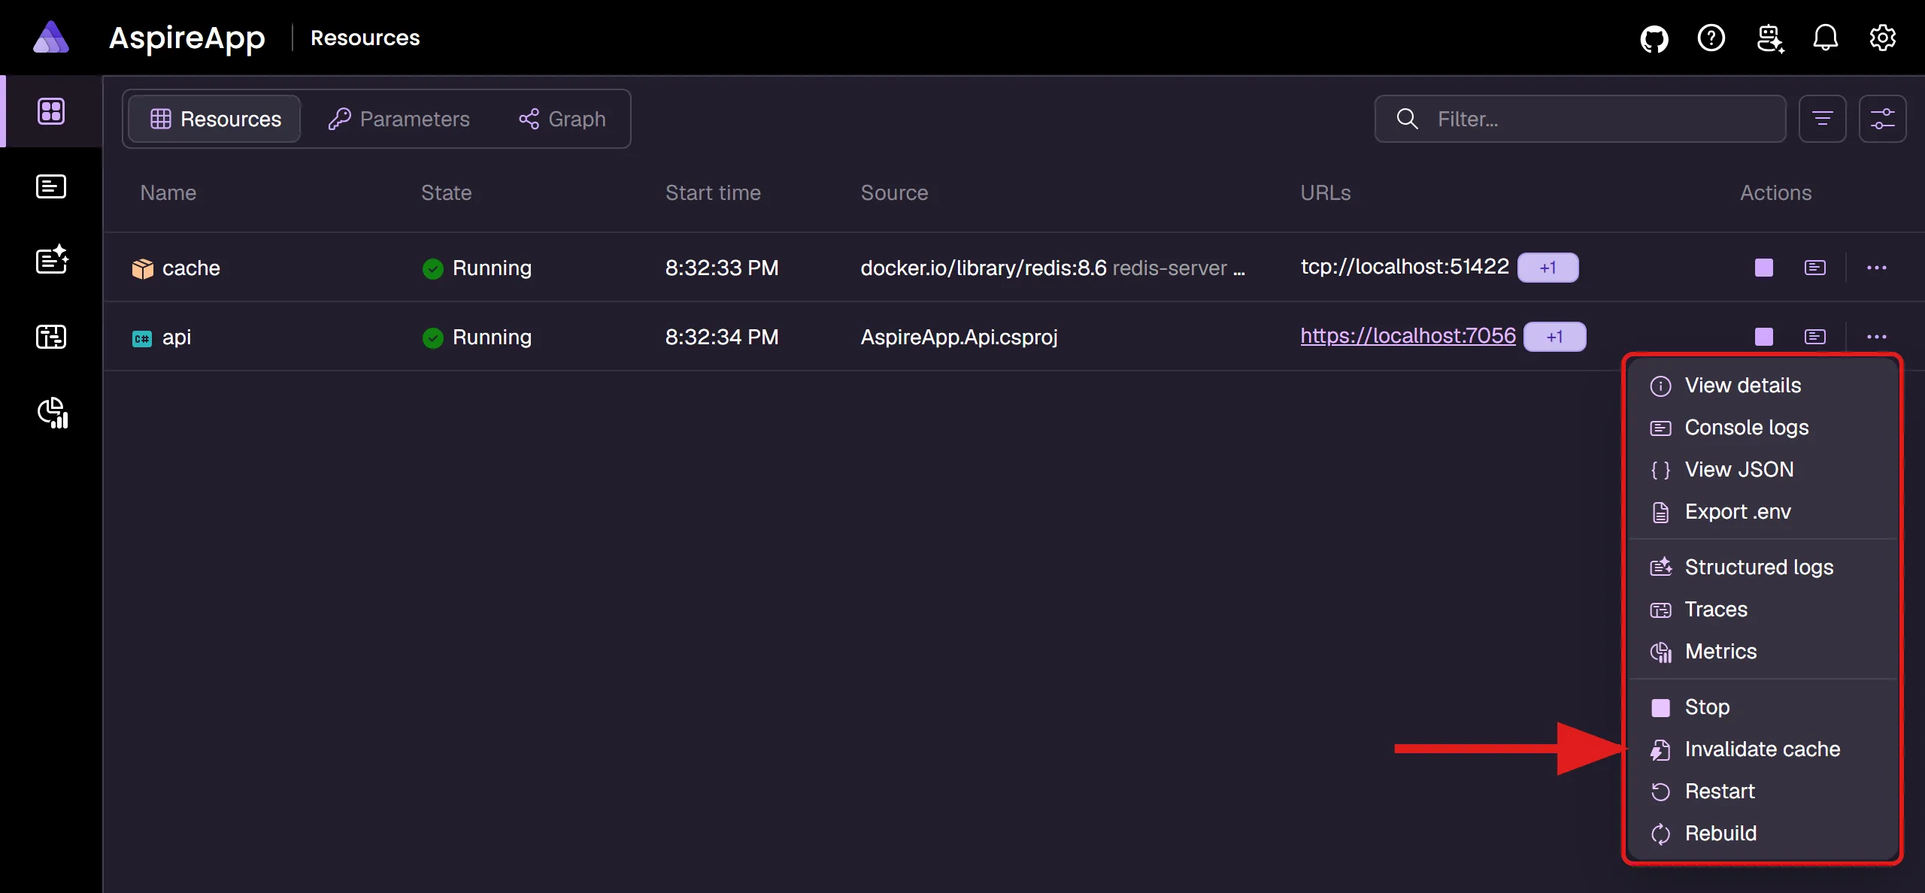
Task: Expand +1 URLs badge for api
Action: coord(1554,337)
